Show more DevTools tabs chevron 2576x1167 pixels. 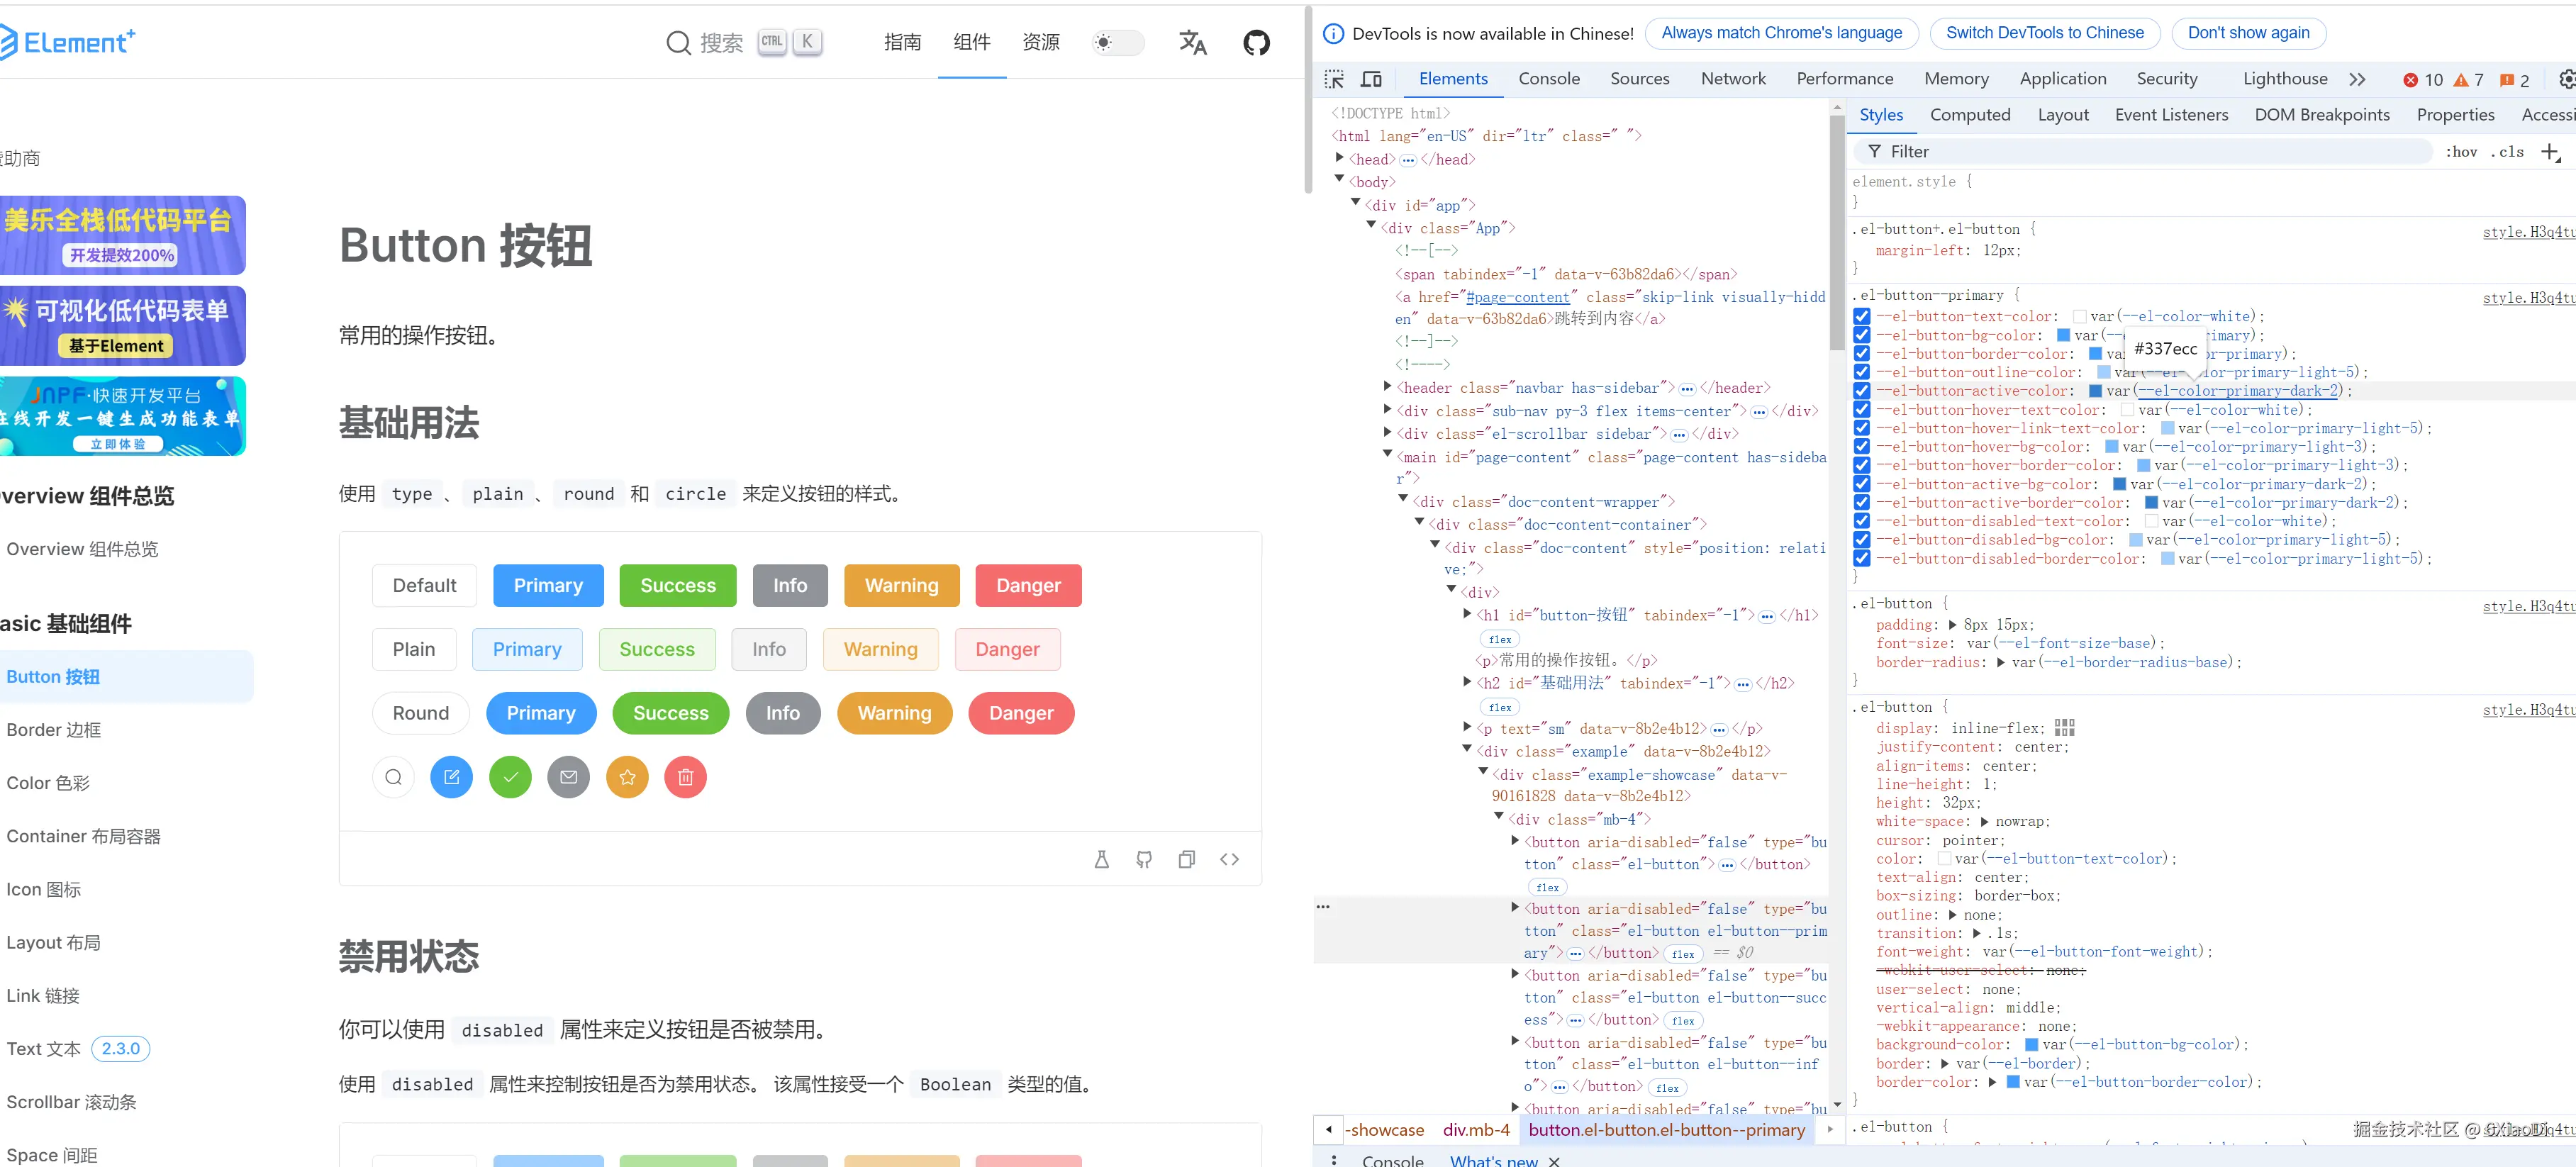click(x=2357, y=79)
